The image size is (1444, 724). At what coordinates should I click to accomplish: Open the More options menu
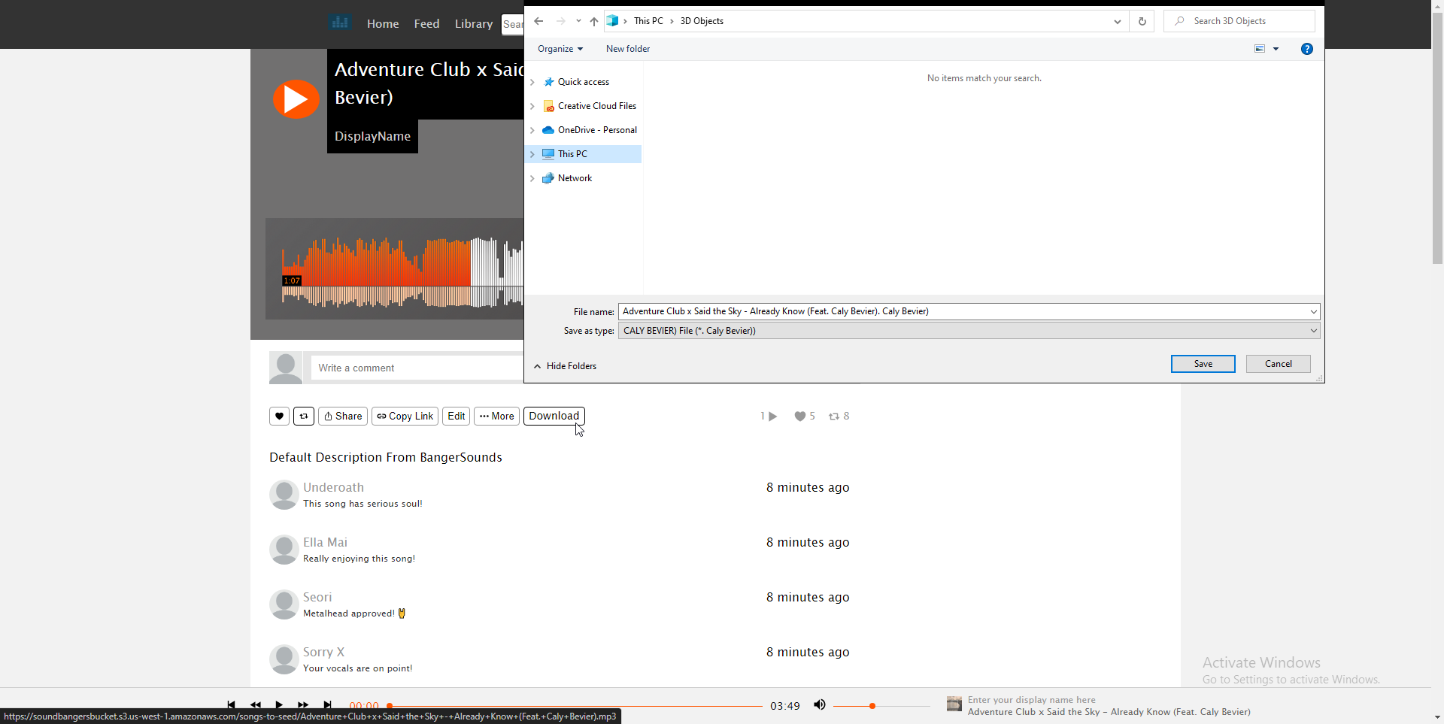(496, 416)
